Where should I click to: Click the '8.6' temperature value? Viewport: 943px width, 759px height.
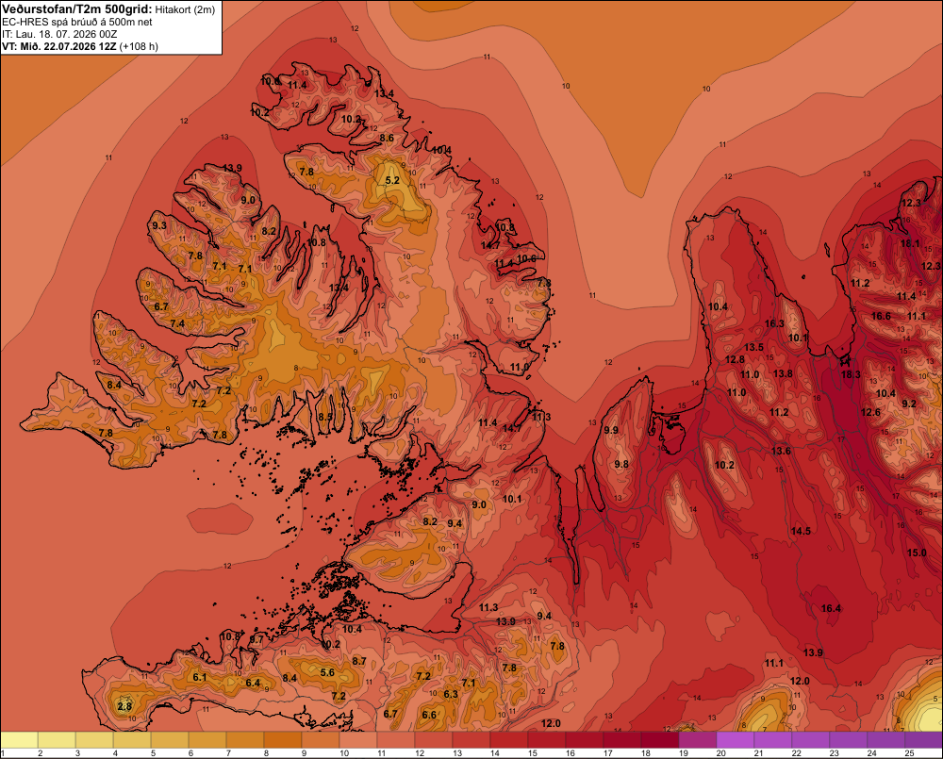tap(387, 138)
